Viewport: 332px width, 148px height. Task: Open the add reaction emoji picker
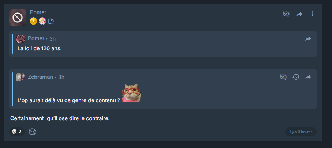33,132
